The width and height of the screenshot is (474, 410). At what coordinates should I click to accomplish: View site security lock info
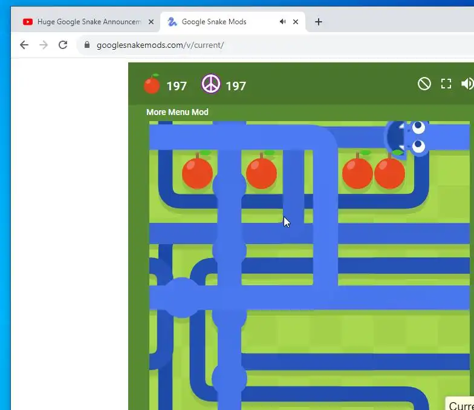click(x=87, y=45)
